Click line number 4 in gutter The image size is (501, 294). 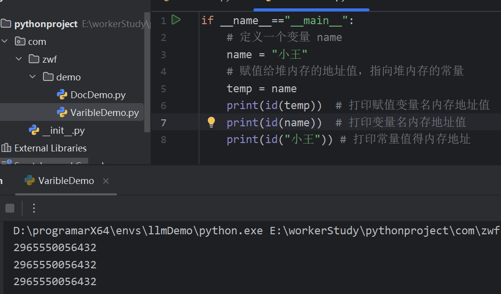(x=164, y=72)
